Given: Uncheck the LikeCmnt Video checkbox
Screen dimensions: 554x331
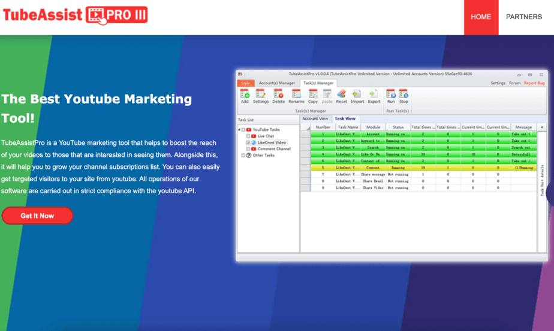Looking at the screenshot, I should point(248,142).
